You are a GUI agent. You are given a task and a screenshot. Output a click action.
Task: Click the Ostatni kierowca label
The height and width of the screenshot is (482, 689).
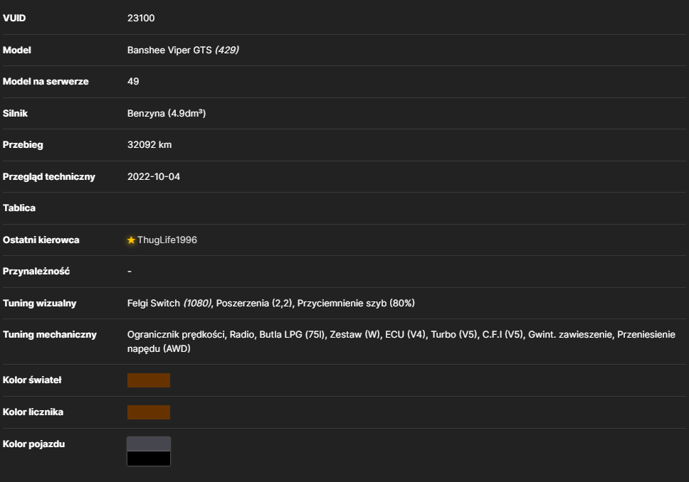[x=41, y=240]
